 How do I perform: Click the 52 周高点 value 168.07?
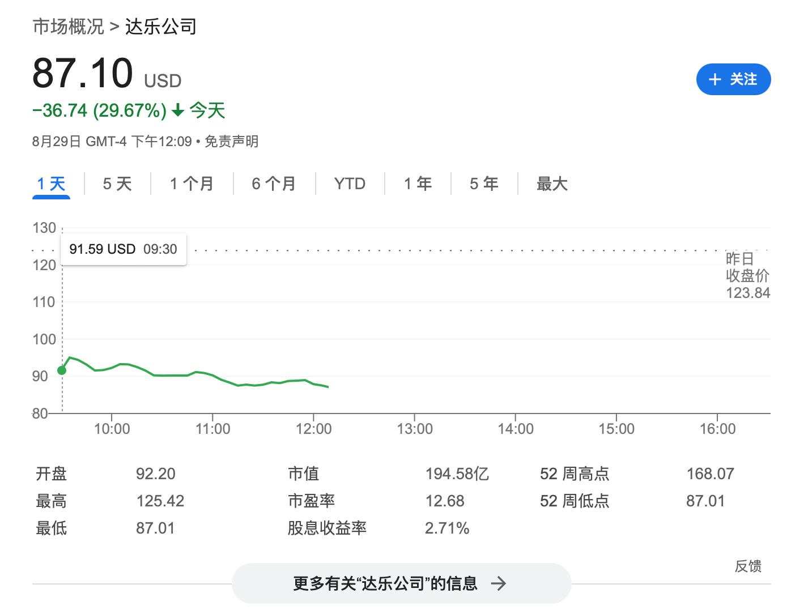click(711, 474)
